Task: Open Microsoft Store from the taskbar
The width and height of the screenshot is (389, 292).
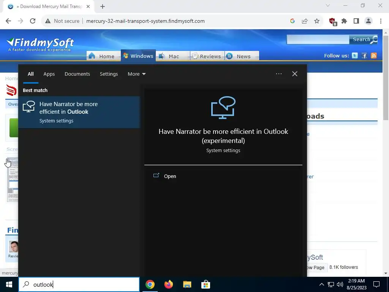Action: click(206, 284)
